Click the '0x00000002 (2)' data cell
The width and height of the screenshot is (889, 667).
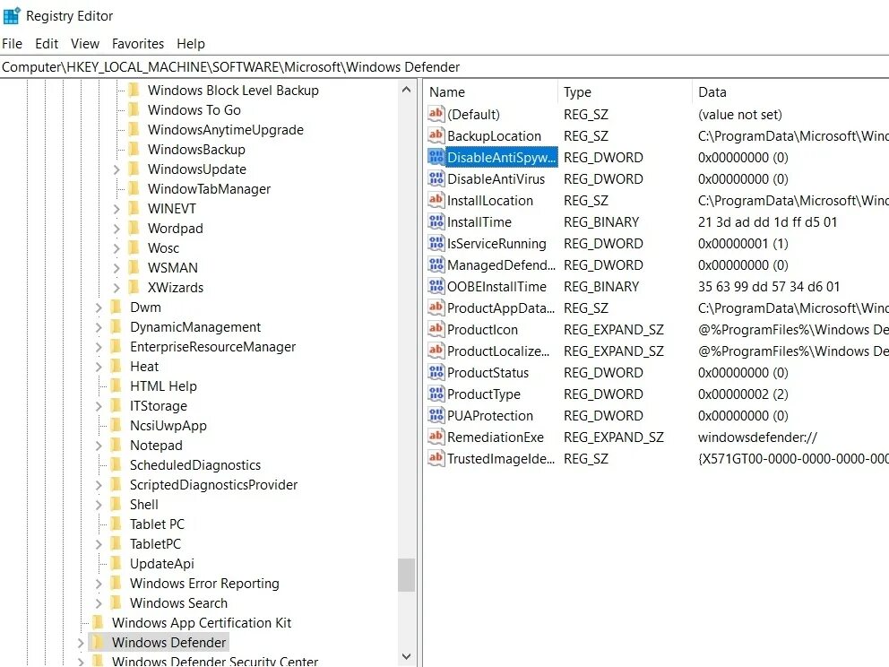pos(743,394)
